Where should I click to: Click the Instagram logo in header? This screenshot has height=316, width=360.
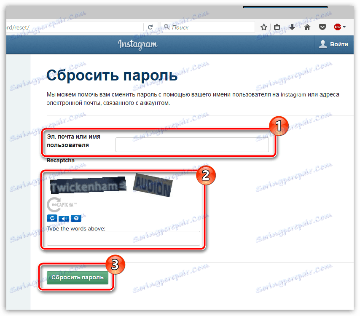[138, 44]
